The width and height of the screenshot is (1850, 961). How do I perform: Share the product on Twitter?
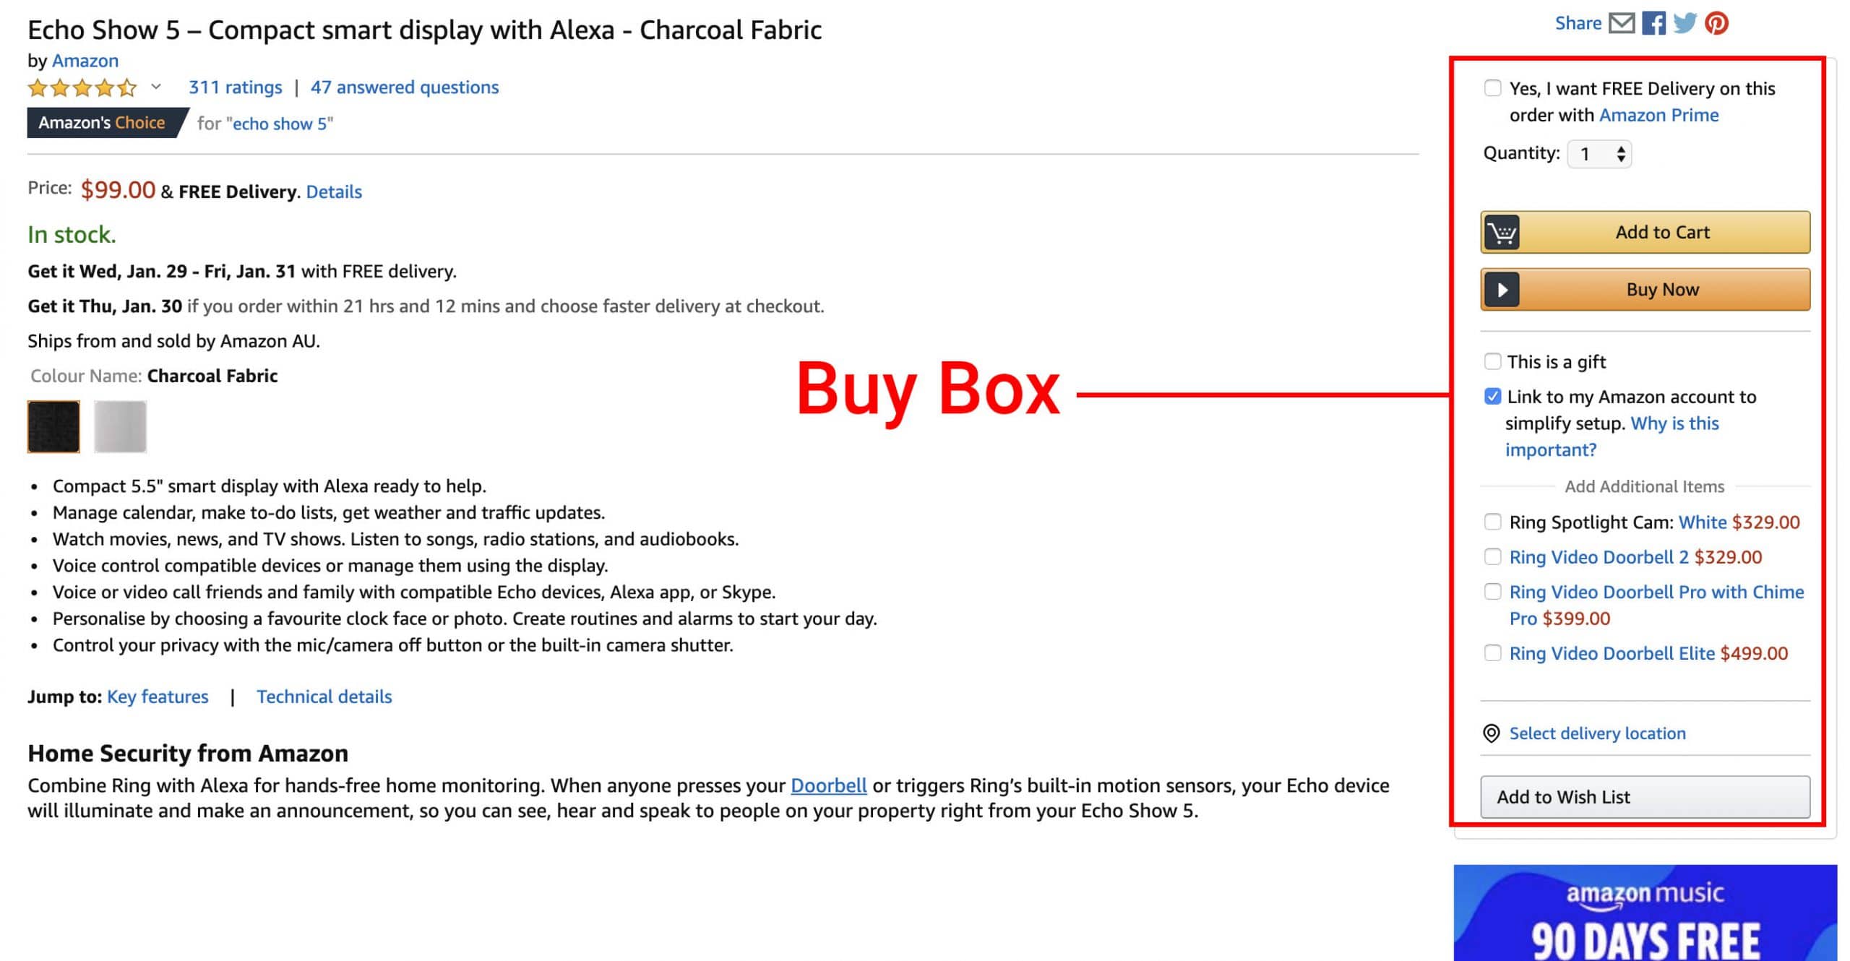click(1684, 23)
